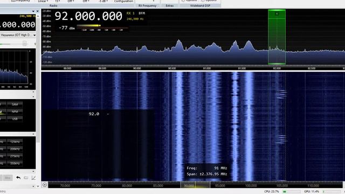345x194 pixels.
Task: Open the second Off dropdown in Radio group
Action: (x=86, y=1)
